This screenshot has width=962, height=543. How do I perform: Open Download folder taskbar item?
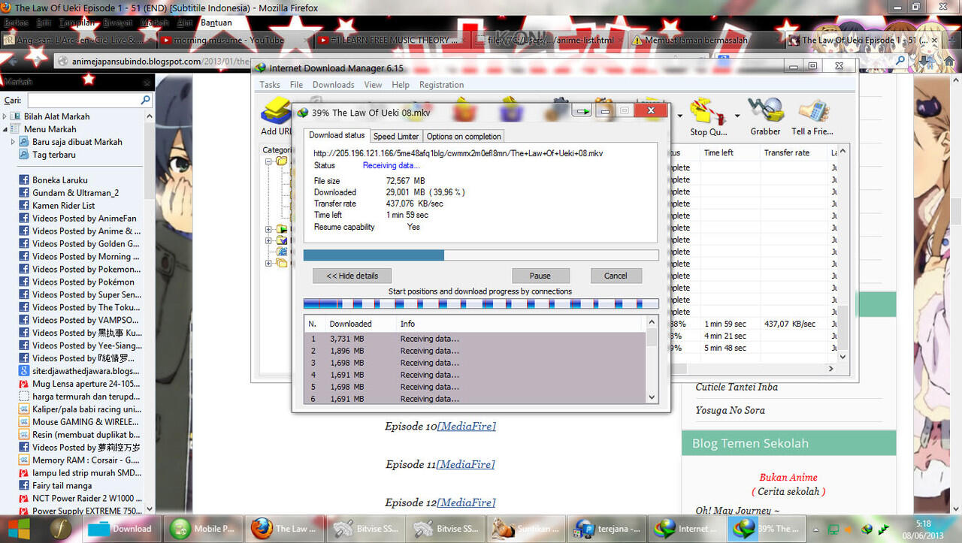(x=120, y=528)
